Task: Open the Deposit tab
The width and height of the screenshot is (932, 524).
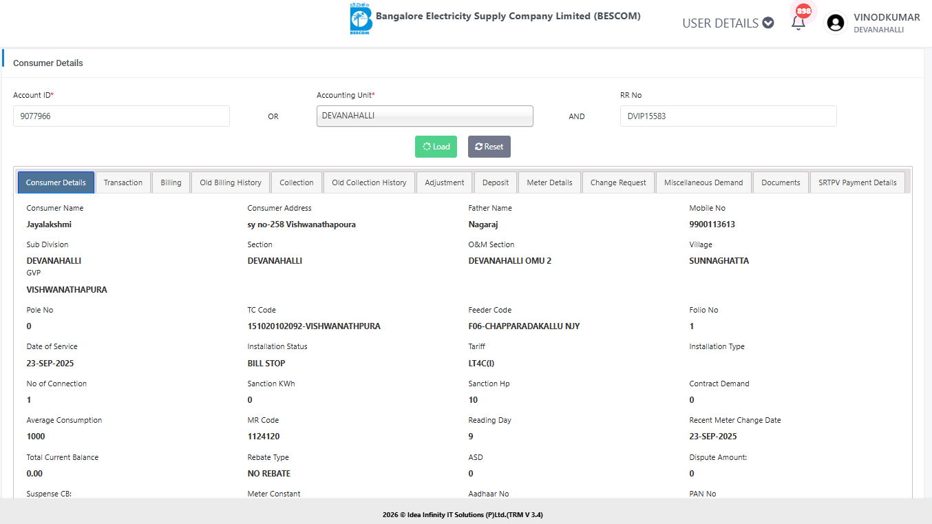Action: pos(496,182)
